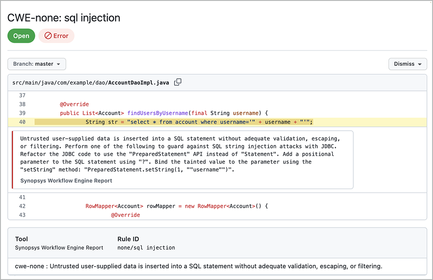Click the cwe-none description at the bottom
The image size is (433, 280).
[x=199, y=266]
